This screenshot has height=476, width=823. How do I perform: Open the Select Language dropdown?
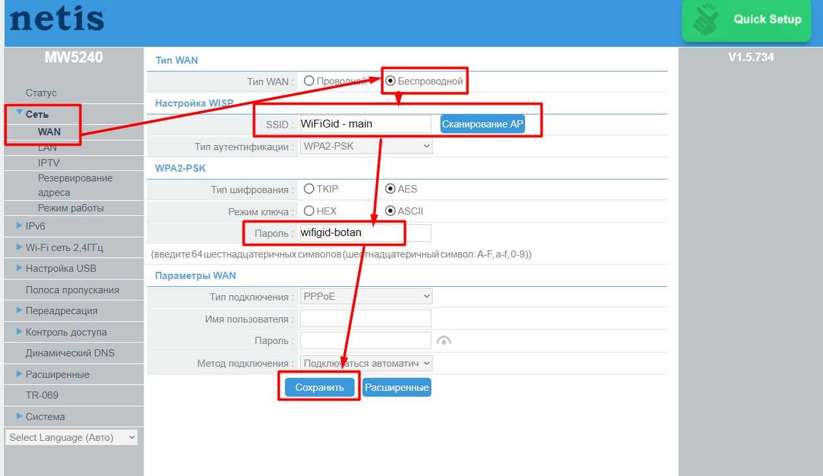pyautogui.click(x=72, y=438)
